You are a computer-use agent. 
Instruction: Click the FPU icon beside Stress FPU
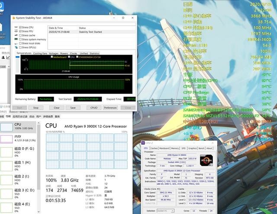(x=16, y=31)
